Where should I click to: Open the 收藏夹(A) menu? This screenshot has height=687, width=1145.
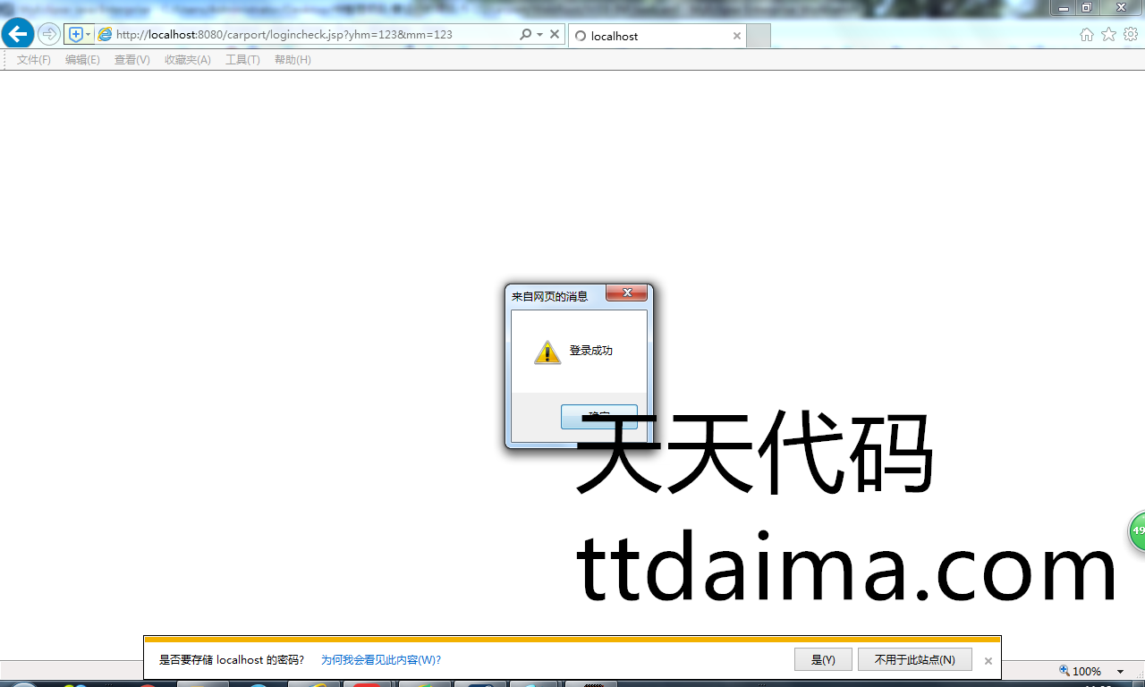pos(187,60)
